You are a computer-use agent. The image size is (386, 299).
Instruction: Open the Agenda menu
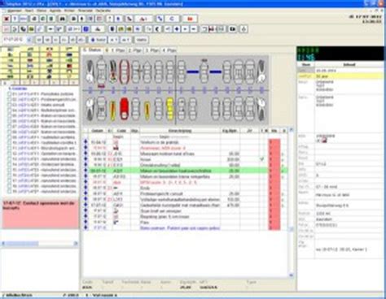pos(55,11)
